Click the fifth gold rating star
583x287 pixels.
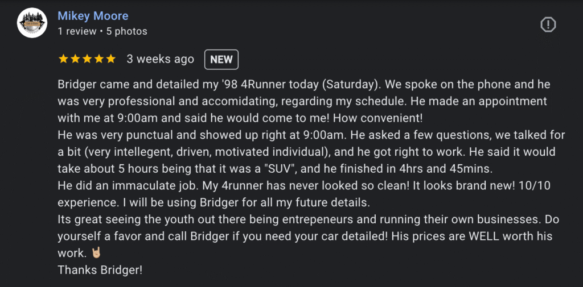pyautogui.click(x=111, y=59)
